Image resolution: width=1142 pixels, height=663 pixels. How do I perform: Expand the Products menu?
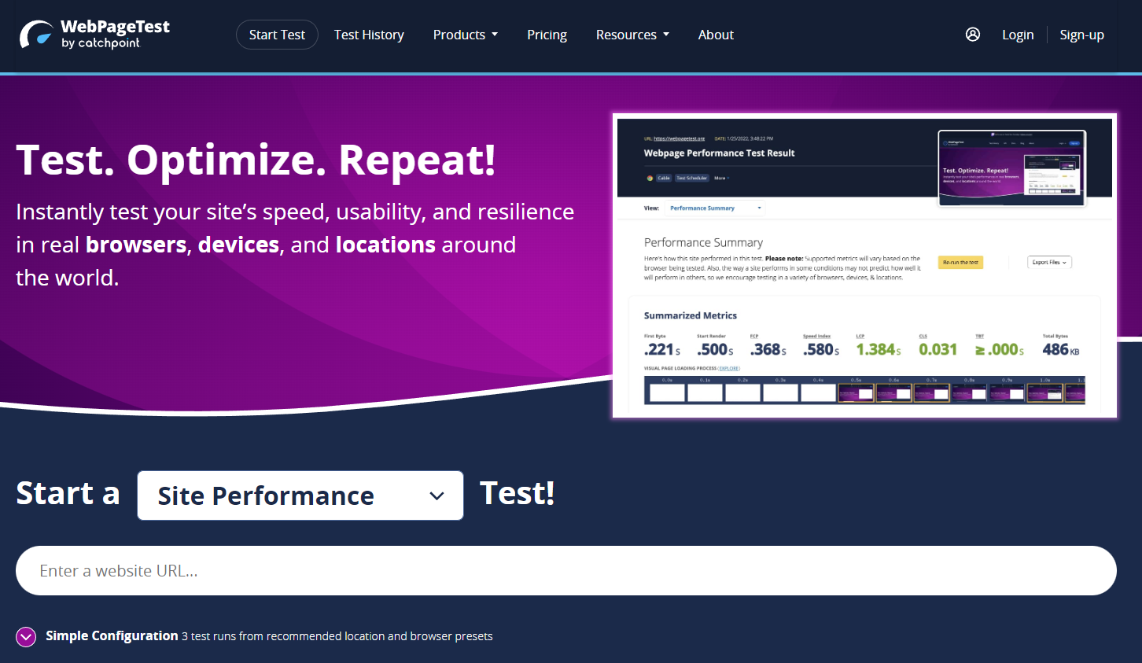pyautogui.click(x=466, y=35)
